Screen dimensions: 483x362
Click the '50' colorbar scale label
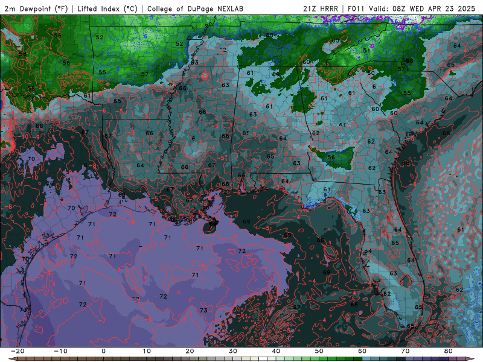pos(319,351)
